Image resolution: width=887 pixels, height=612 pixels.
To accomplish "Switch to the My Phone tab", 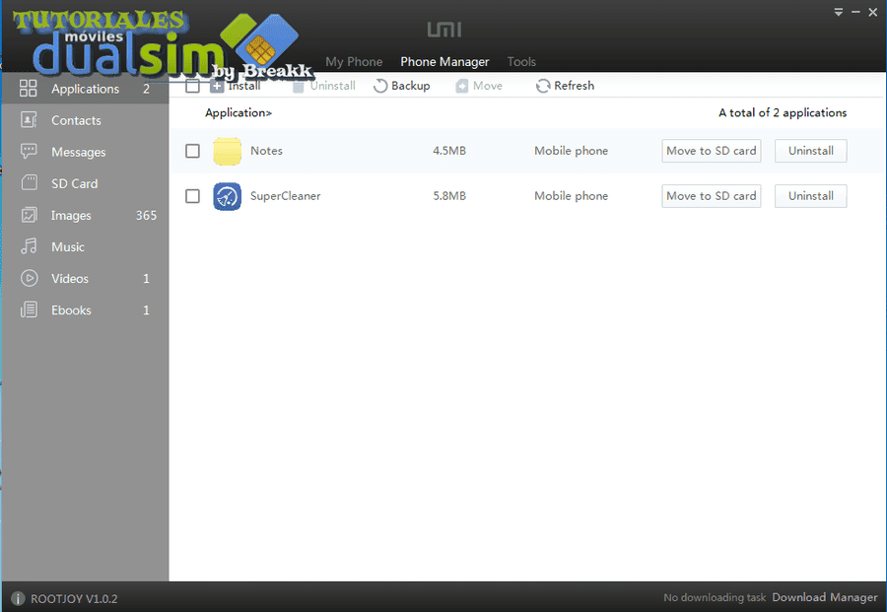I will click(354, 62).
